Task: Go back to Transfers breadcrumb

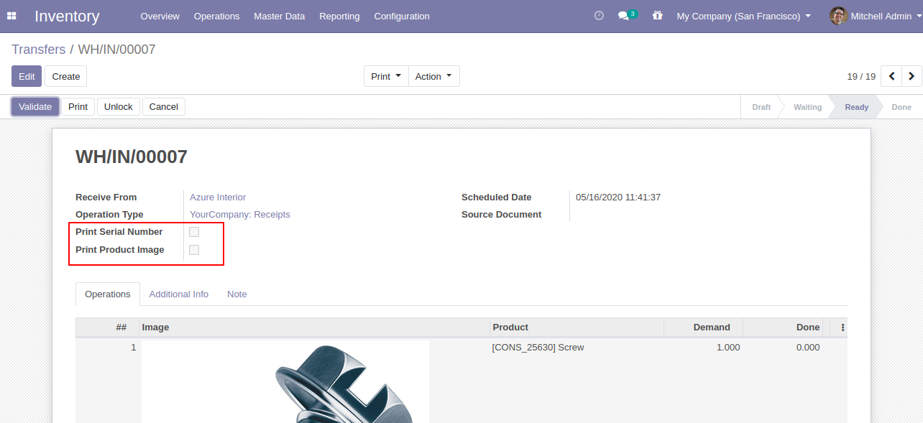Action: click(38, 50)
